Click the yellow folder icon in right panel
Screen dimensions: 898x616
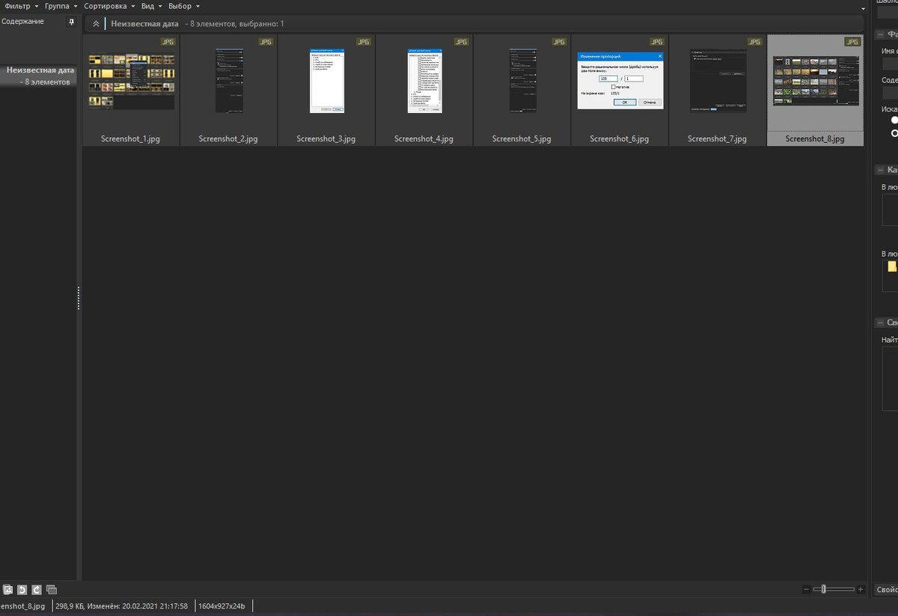click(x=892, y=266)
